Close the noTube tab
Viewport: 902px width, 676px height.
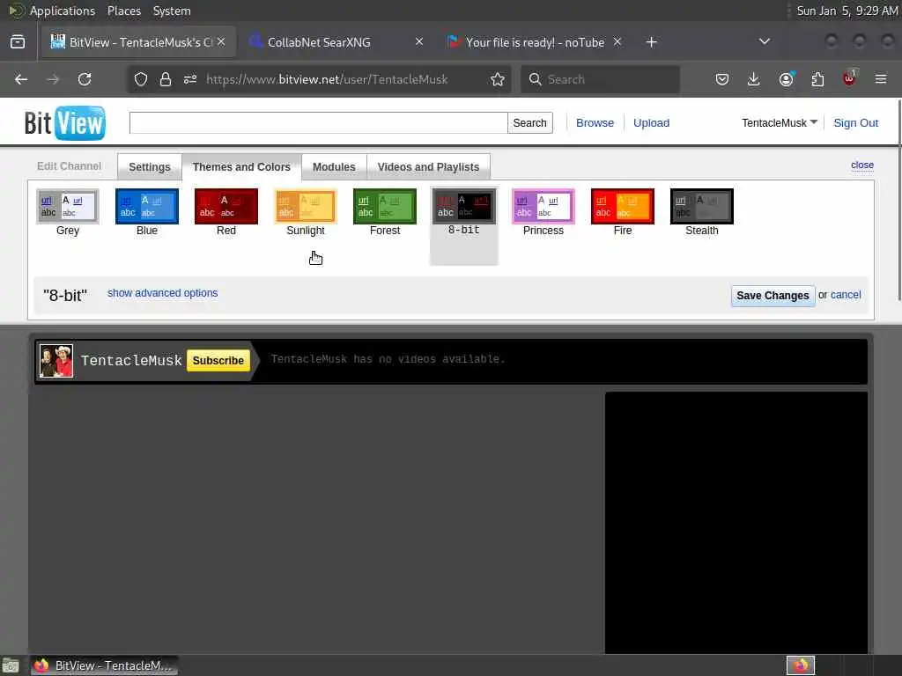coord(617,41)
